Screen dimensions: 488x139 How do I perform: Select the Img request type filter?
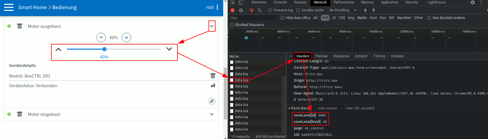[x=351, y=18]
